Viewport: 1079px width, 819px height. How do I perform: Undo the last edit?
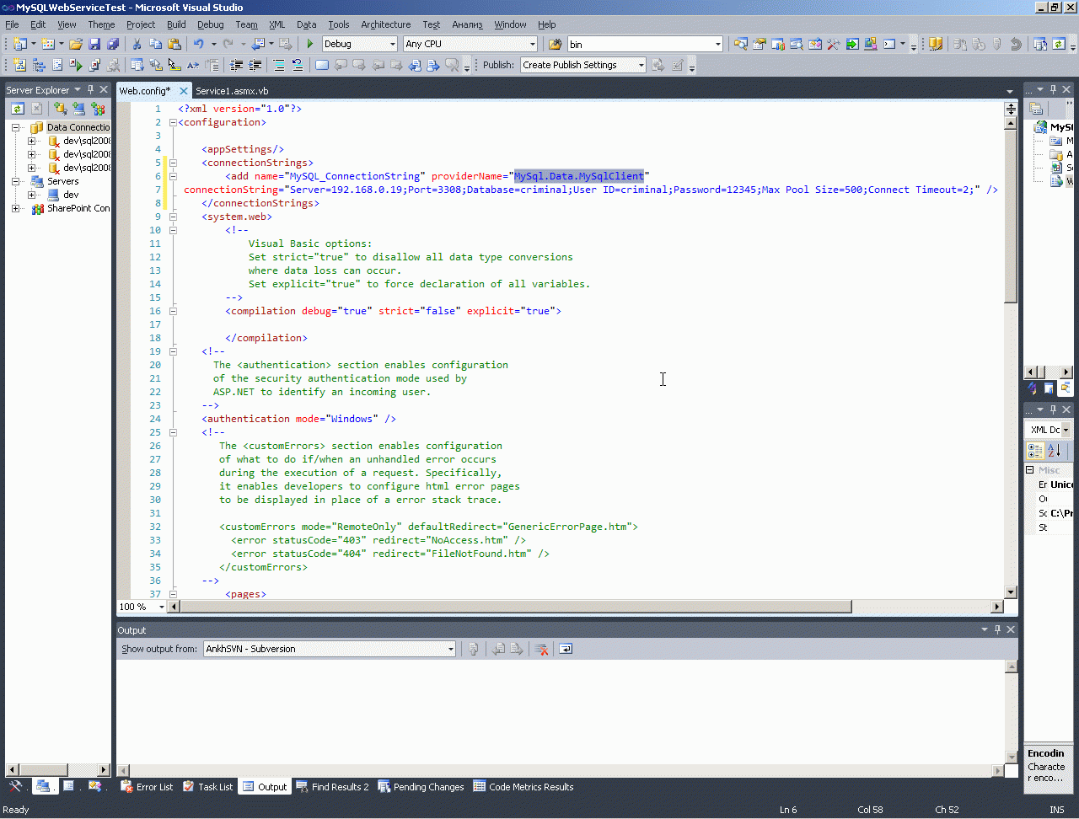tap(198, 44)
